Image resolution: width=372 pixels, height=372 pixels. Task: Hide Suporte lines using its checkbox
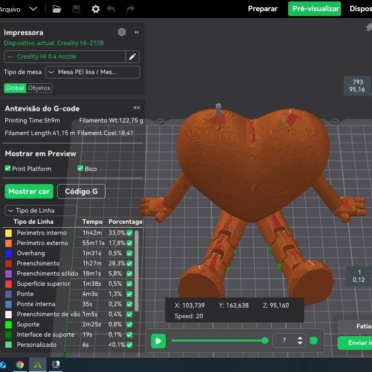click(129, 325)
